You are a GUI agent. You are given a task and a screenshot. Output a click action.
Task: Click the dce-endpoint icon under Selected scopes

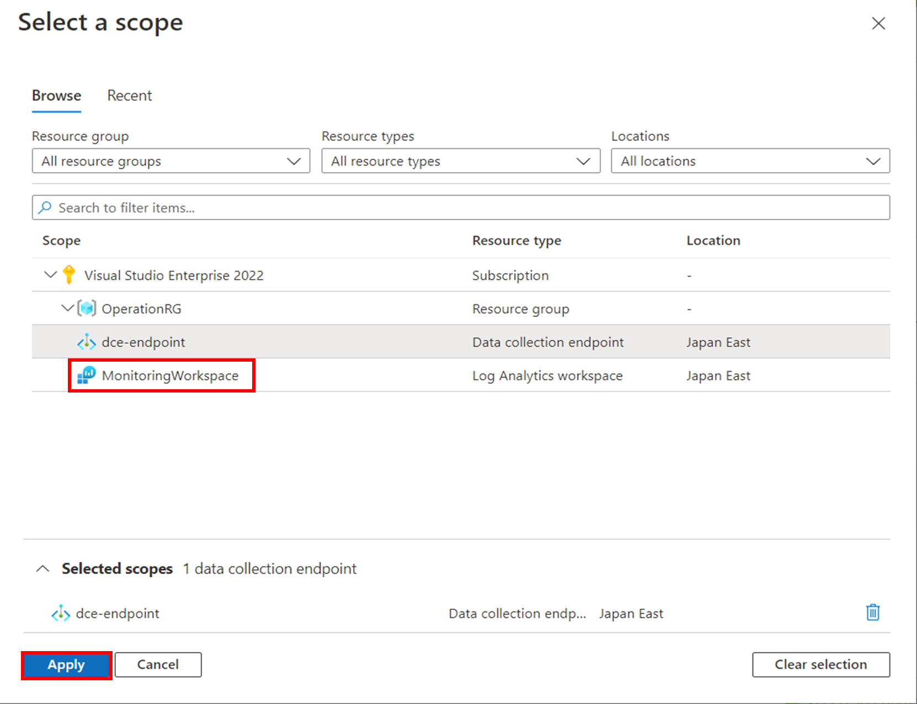60,613
